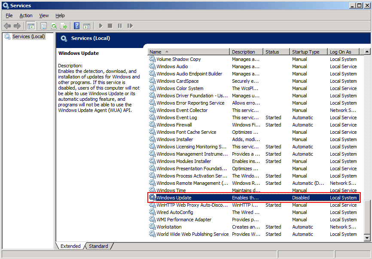Click Network S... logon of Windows Event Collector
The width and height of the screenshot is (372, 259).
343,110
